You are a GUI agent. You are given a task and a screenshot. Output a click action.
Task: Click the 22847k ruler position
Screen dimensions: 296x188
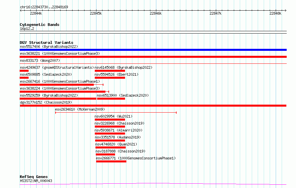click(216, 13)
